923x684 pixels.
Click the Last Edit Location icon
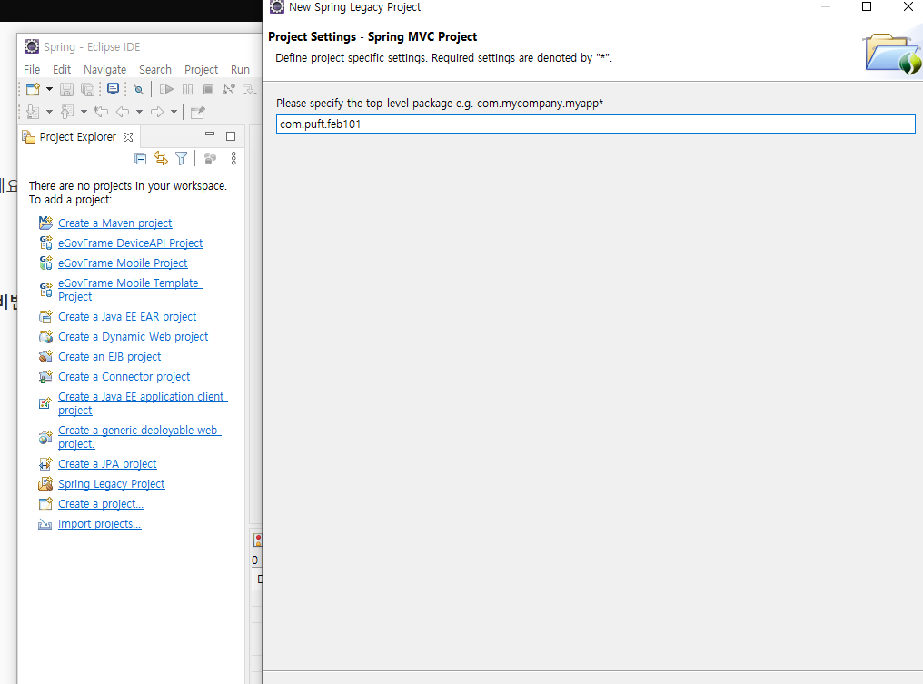[x=101, y=112]
